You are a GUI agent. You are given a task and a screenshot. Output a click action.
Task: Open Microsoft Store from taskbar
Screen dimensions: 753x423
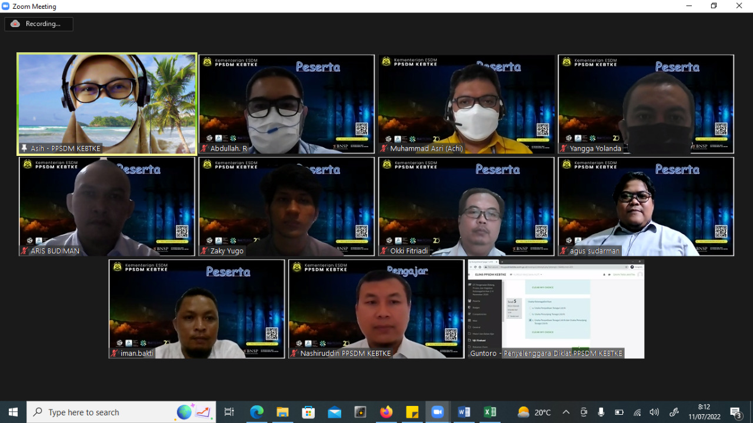[308, 412]
